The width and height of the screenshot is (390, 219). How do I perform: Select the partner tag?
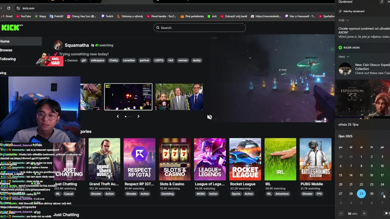click(144, 60)
